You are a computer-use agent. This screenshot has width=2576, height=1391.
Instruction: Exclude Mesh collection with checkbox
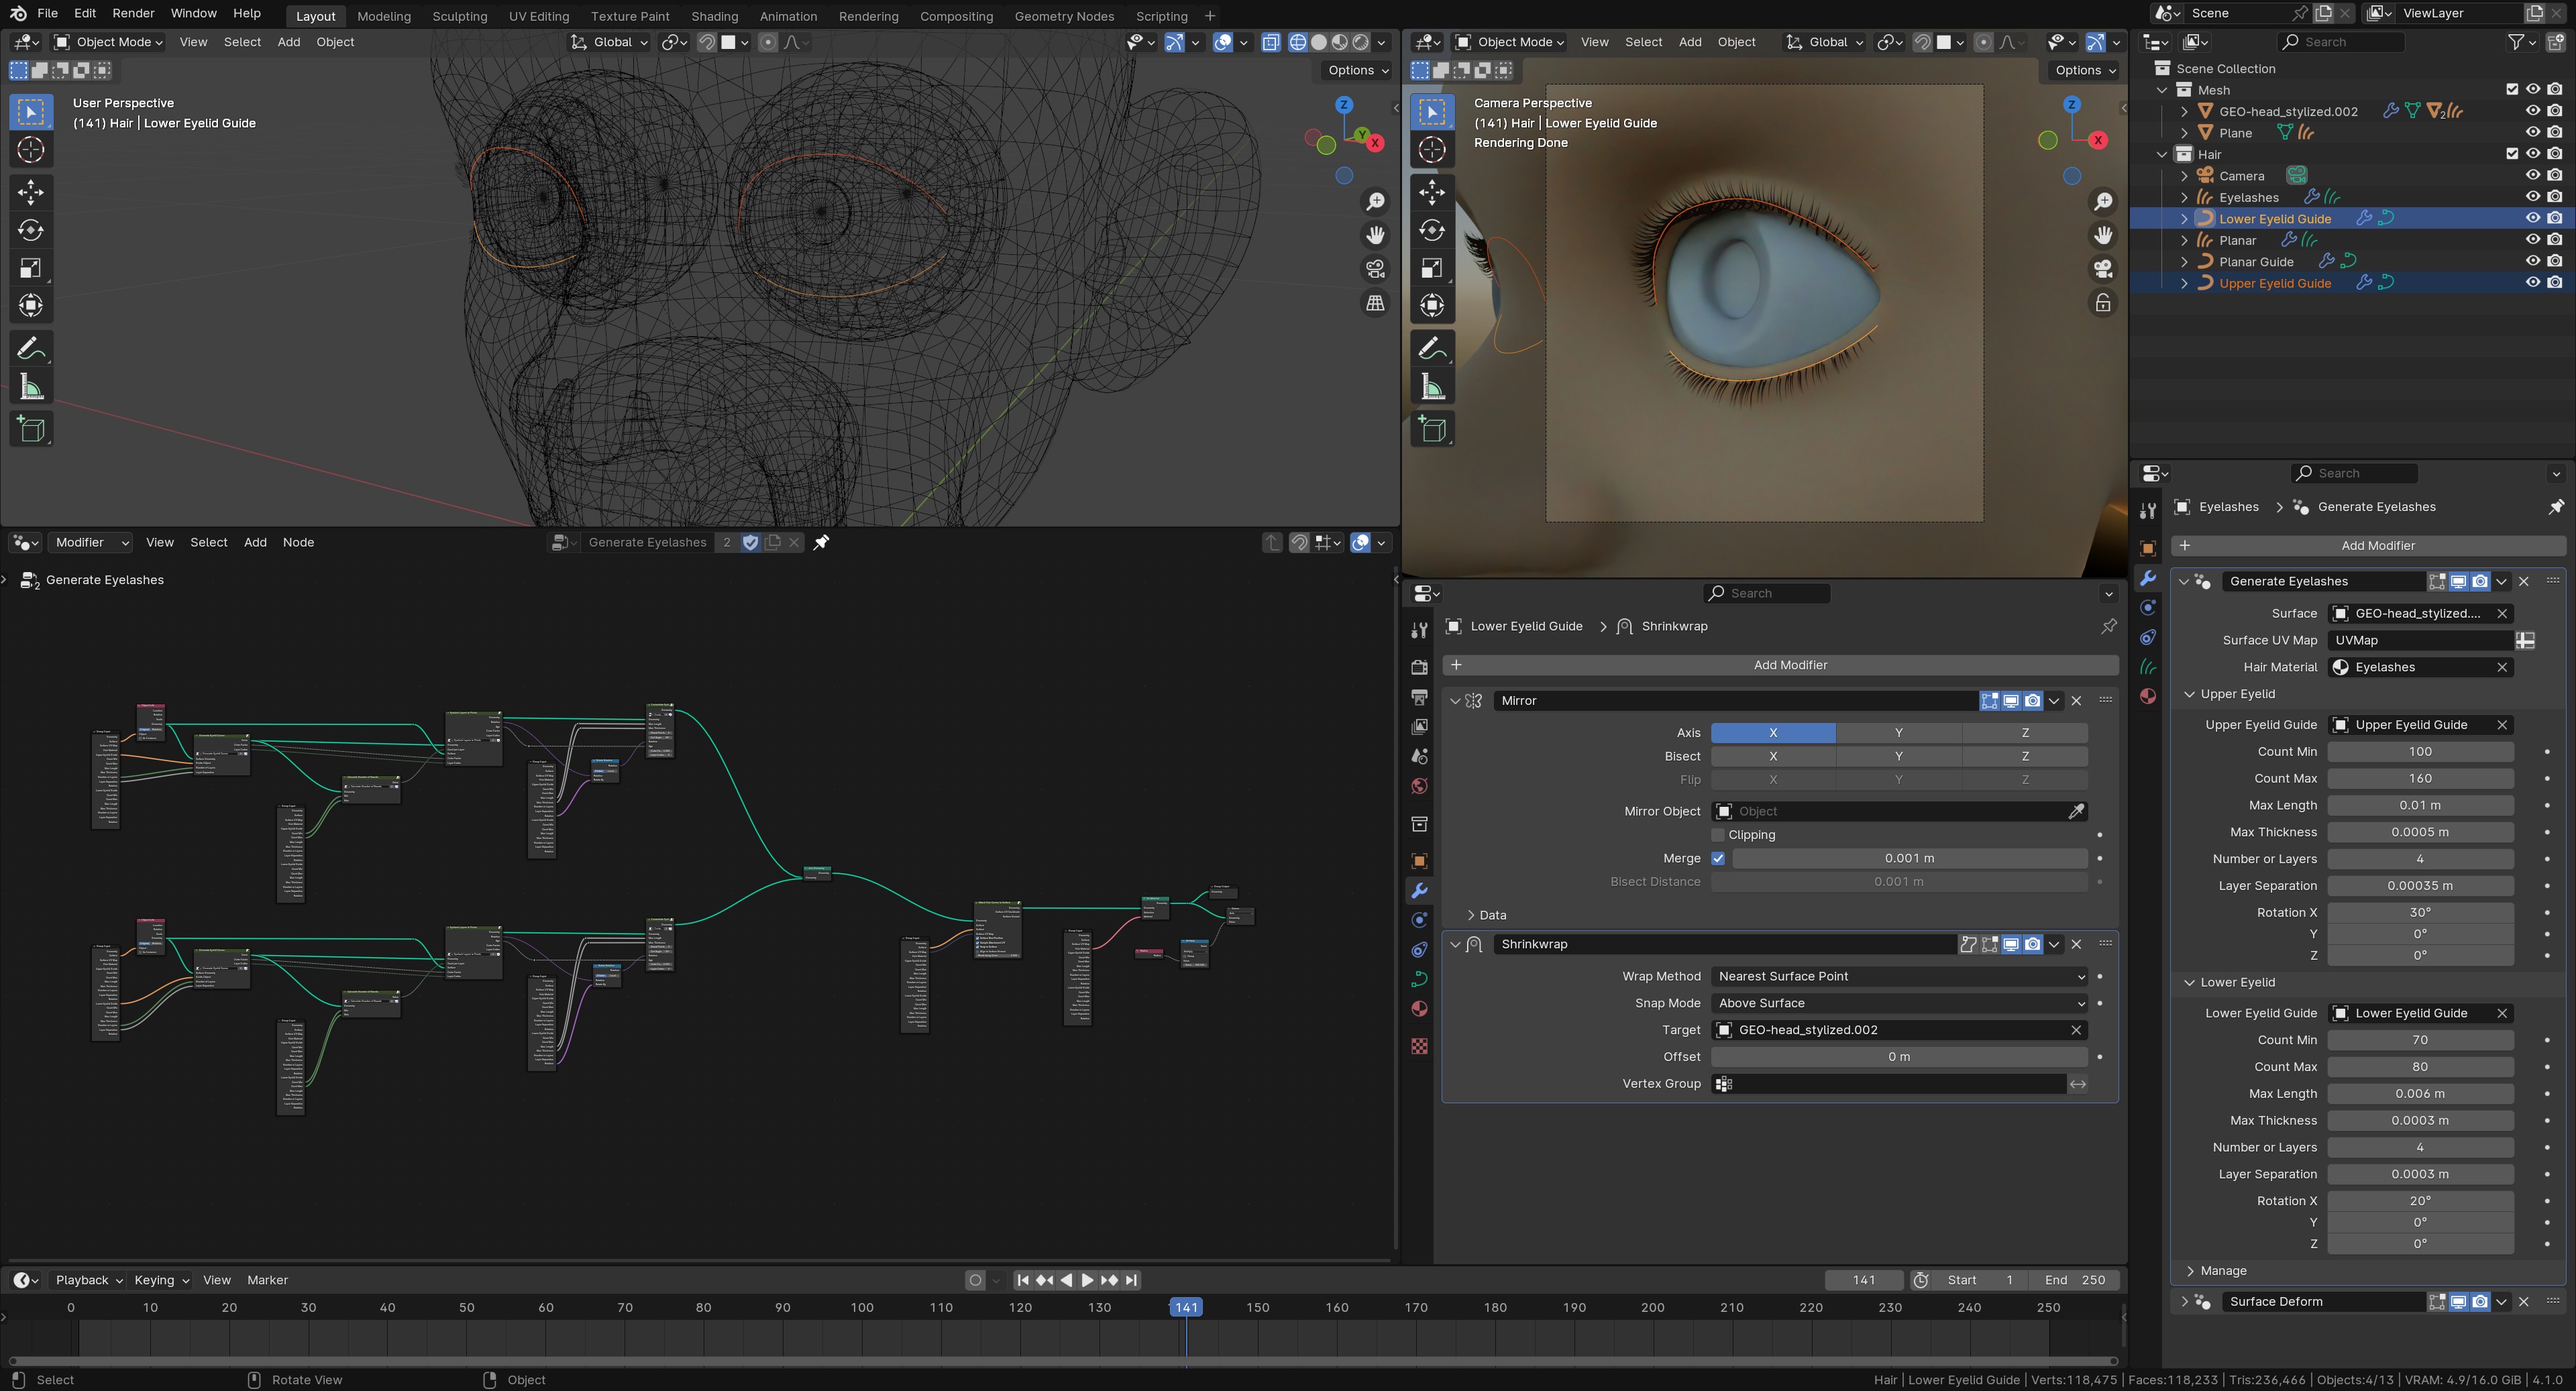pyautogui.click(x=2512, y=89)
